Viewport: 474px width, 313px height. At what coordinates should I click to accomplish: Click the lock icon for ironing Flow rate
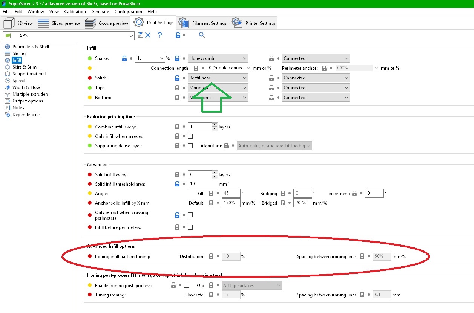(x=211, y=295)
